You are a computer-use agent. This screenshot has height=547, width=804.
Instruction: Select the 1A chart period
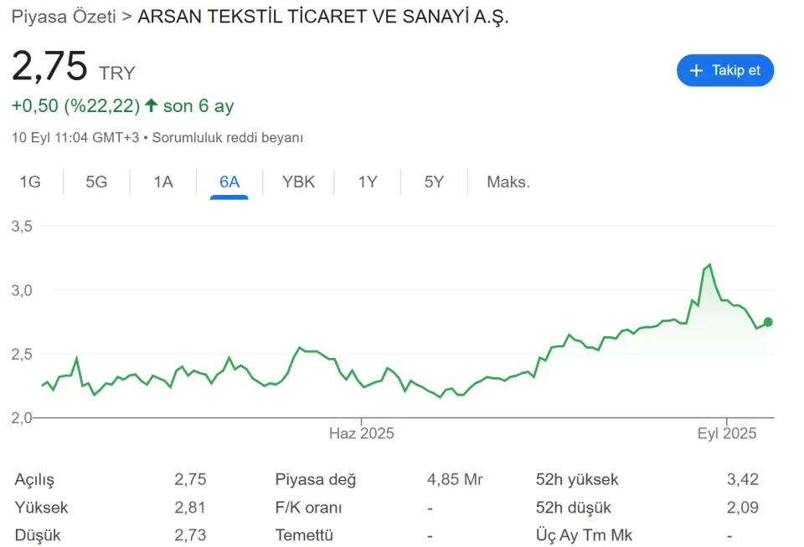click(163, 181)
